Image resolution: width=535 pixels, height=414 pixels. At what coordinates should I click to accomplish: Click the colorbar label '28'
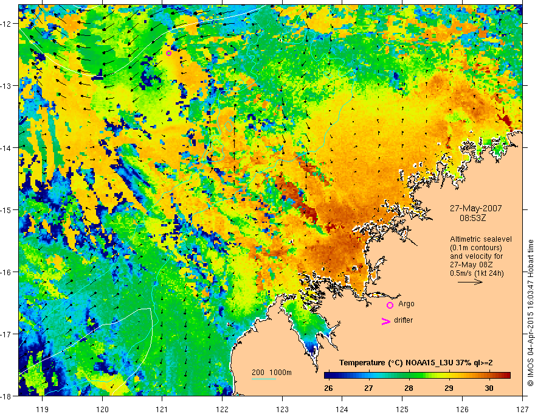[x=409, y=388]
